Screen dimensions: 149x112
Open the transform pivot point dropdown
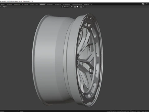pos(72,7)
